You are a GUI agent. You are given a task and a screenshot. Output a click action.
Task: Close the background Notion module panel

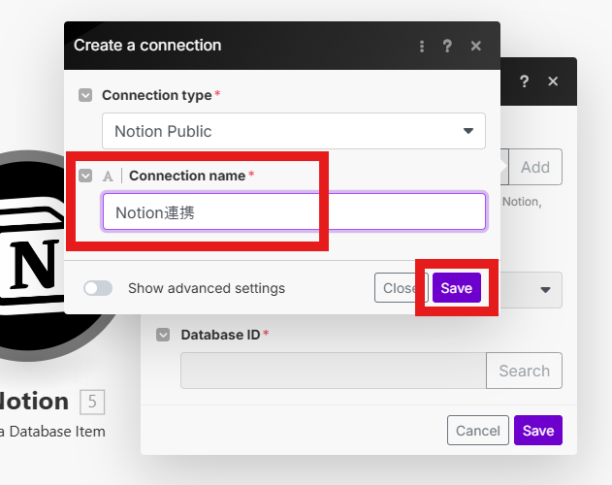click(x=553, y=81)
